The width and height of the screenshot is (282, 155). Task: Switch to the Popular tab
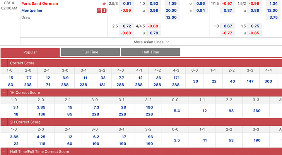[30, 52]
